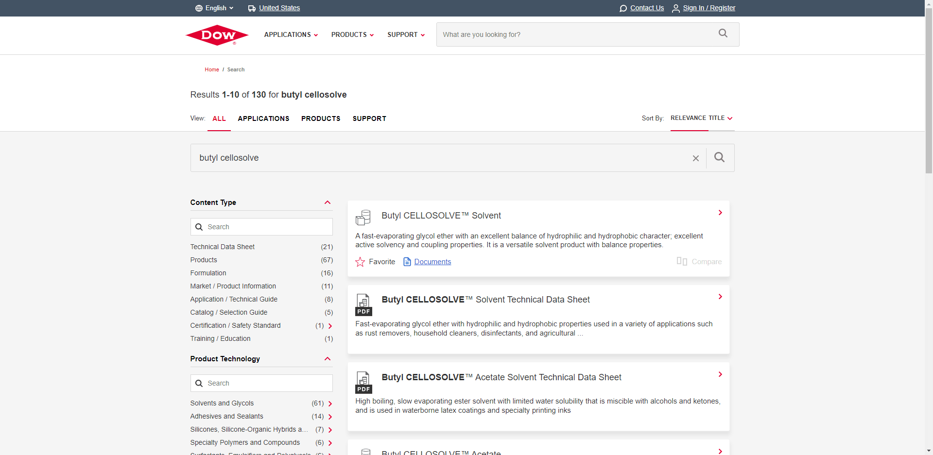This screenshot has width=933, height=455.
Task: Switch to the SUPPORT view tab
Action: [369, 118]
